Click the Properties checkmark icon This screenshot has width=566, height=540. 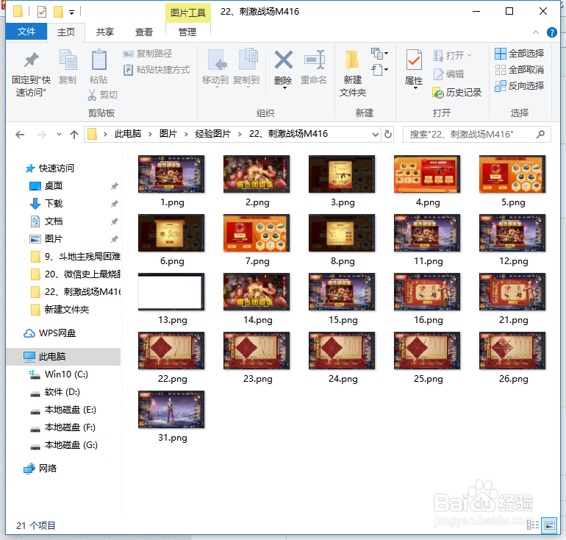pos(414,60)
